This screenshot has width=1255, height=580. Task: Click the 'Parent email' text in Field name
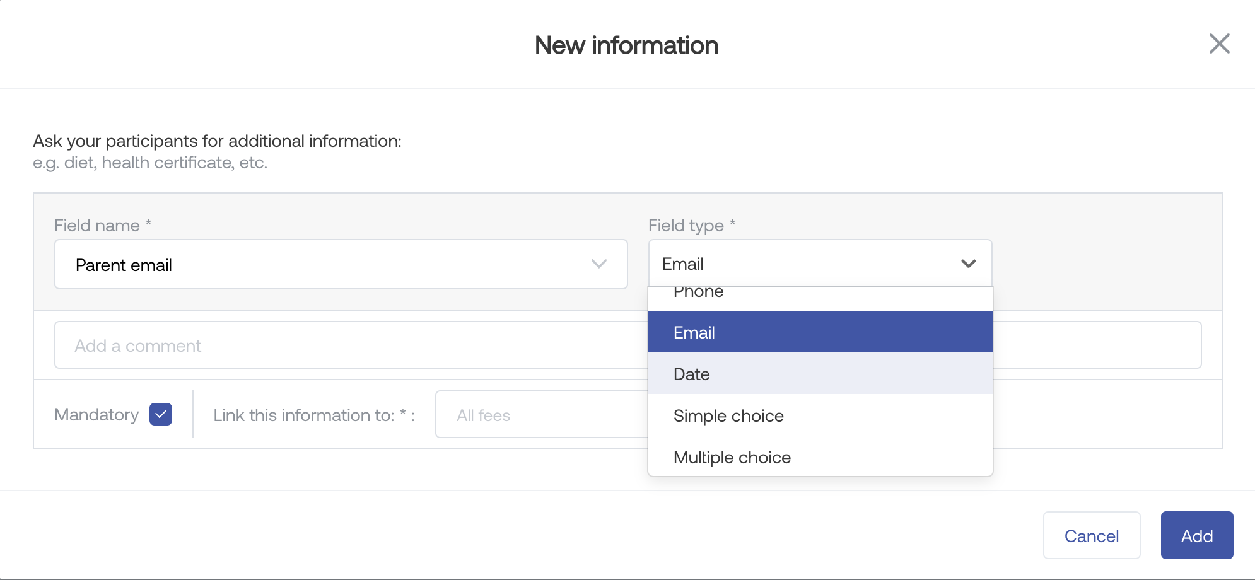click(124, 265)
